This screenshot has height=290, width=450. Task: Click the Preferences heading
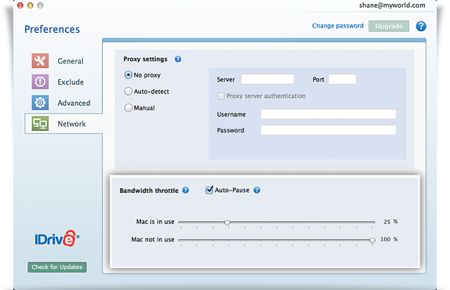(x=53, y=29)
